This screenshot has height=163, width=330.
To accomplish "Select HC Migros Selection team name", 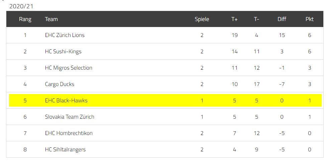I will pos(69,68).
